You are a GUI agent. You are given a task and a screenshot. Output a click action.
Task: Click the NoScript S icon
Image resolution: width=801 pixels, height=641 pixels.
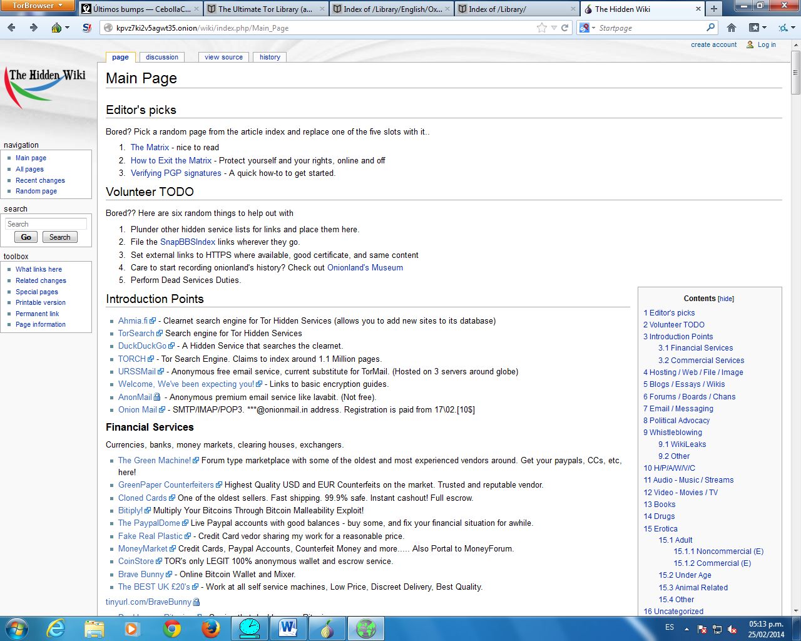(x=87, y=28)
